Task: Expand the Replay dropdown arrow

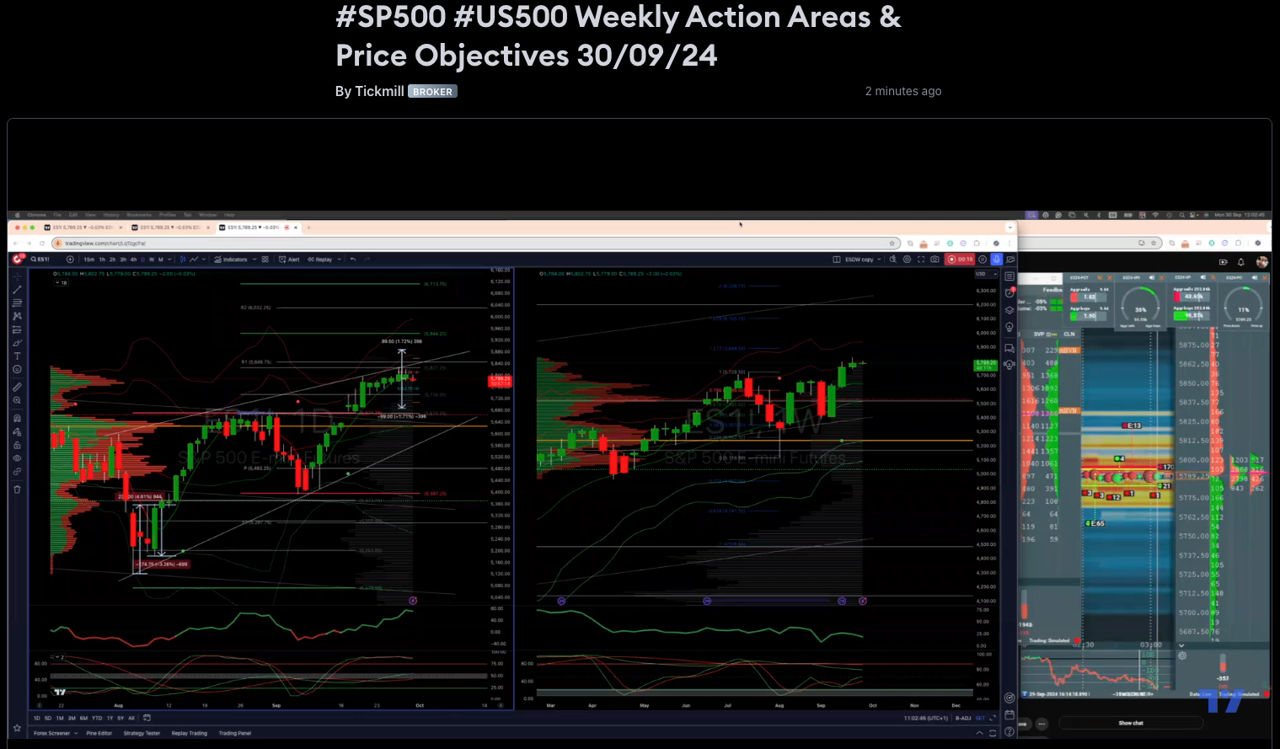Action: tap(339, 259)
